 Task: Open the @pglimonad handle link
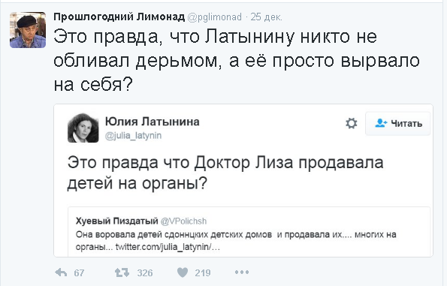(214, 17)
